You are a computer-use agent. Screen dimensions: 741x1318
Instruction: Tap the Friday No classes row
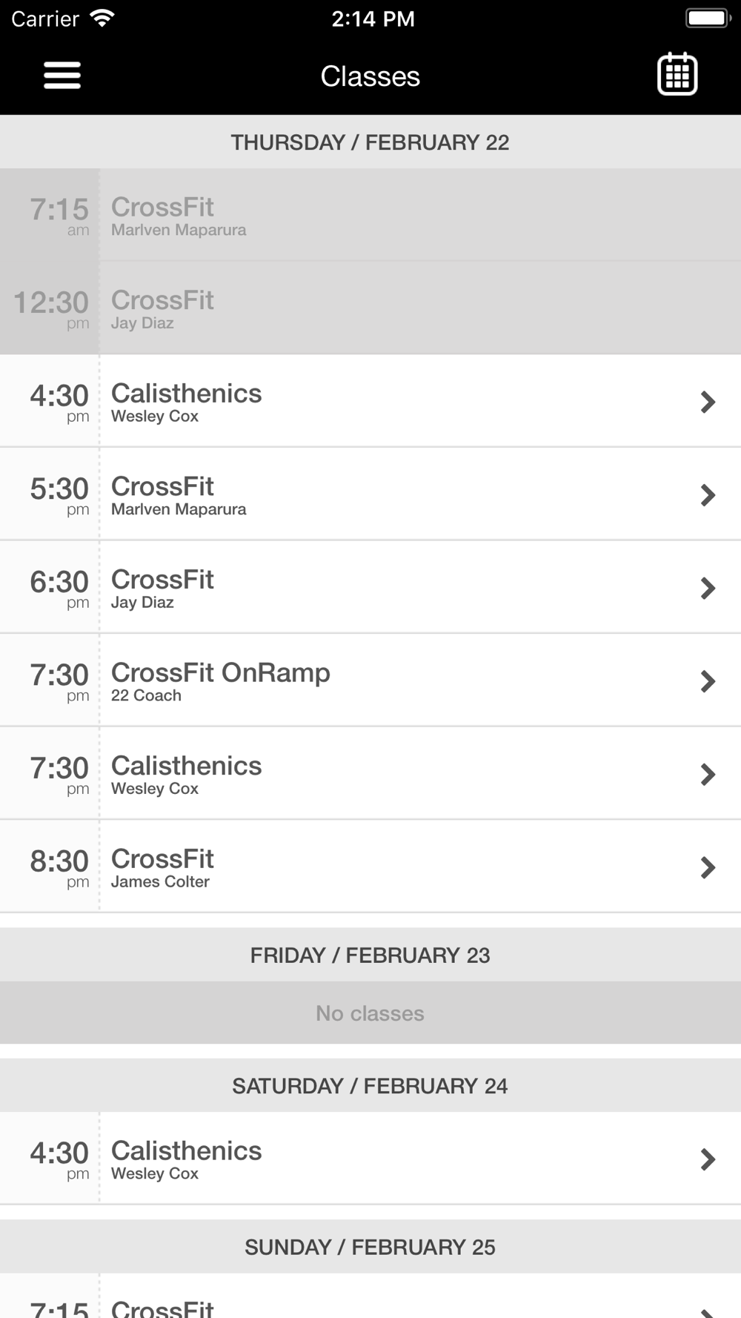click(370, 1013)
